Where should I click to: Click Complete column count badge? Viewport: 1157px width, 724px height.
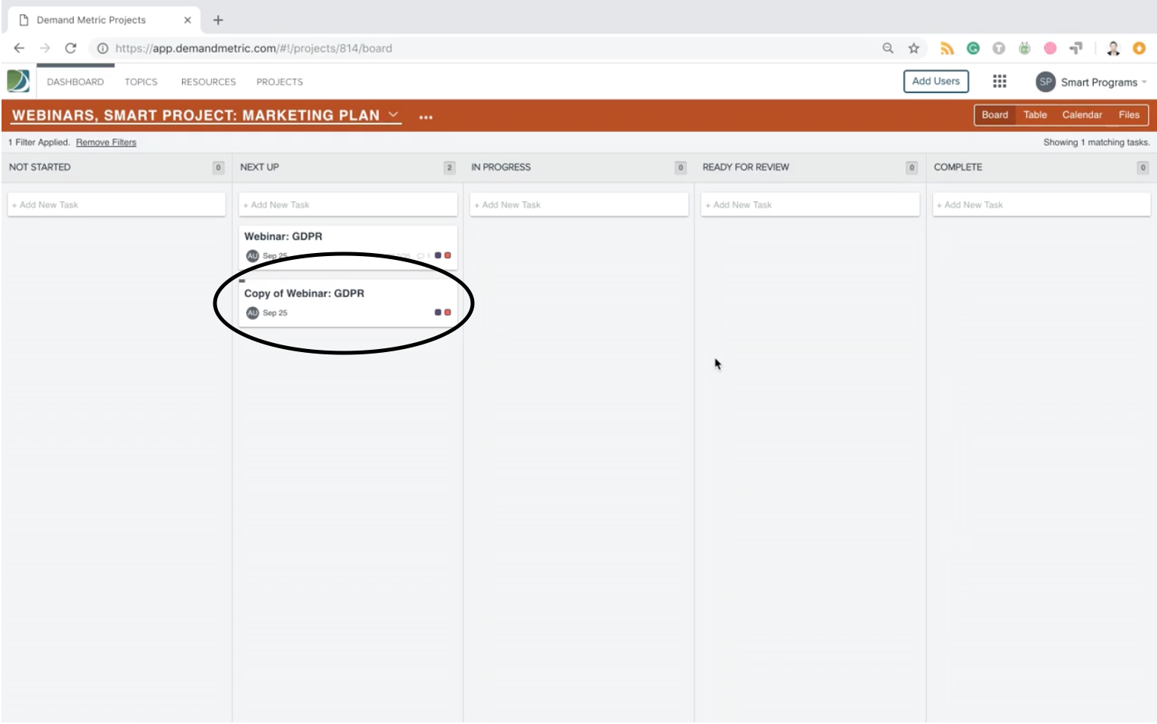click(1143, 168)
